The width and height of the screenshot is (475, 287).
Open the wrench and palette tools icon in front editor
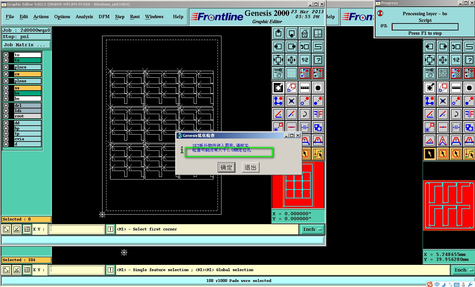(278, 73)
